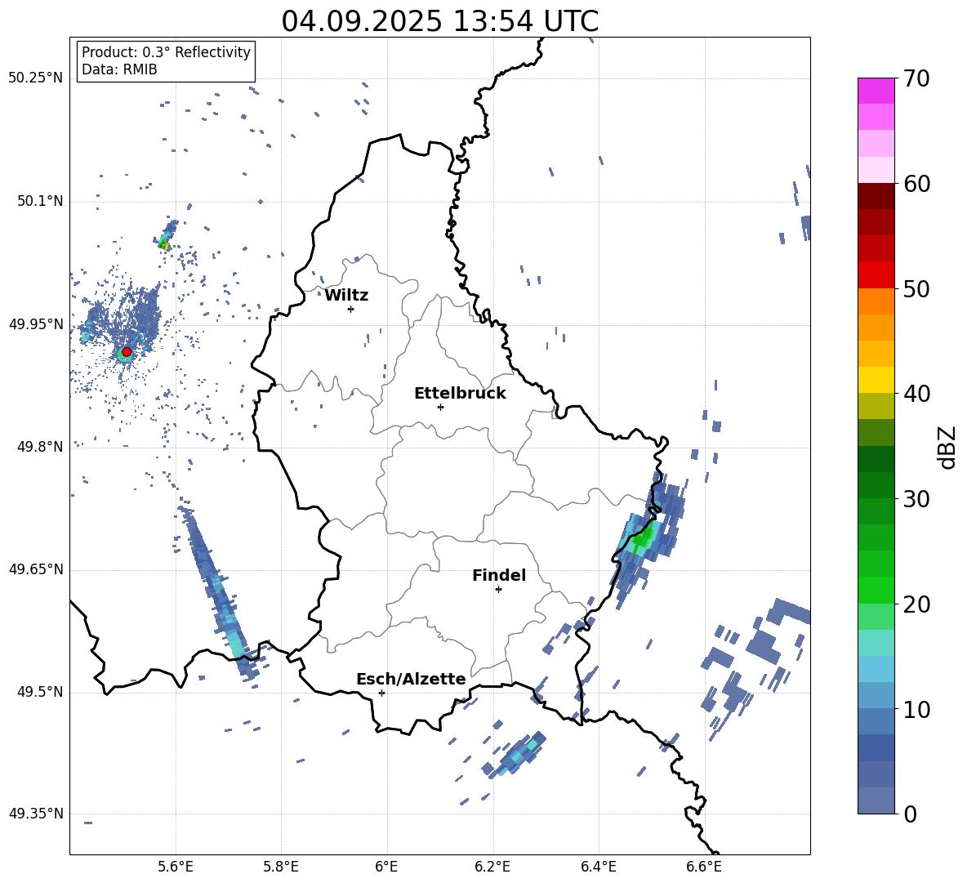Click the Ettelbruck cross marker

(x=440, y=407)
